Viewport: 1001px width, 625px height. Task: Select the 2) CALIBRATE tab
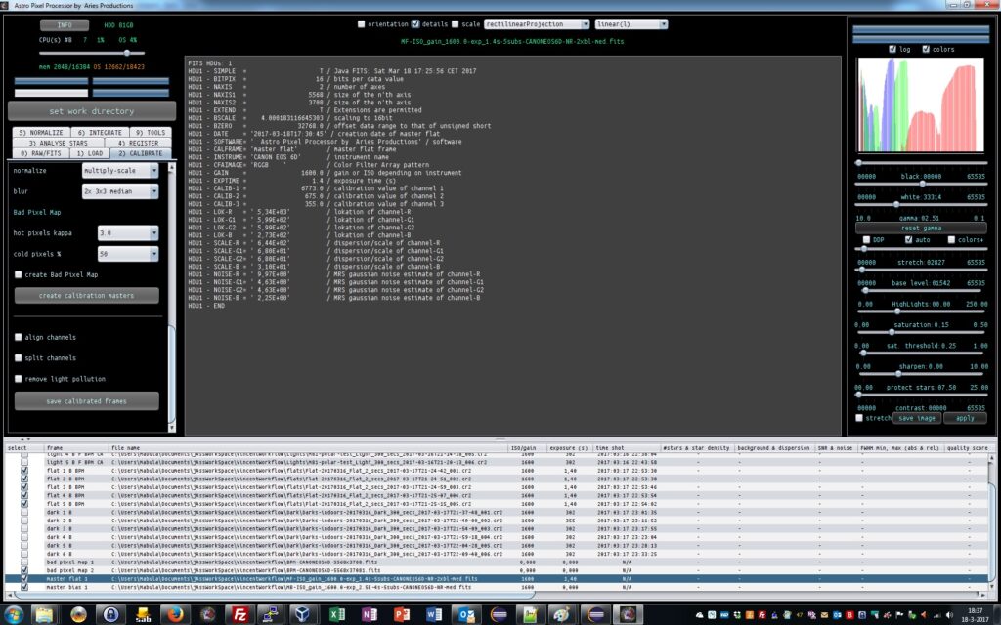tap(141, 153)
